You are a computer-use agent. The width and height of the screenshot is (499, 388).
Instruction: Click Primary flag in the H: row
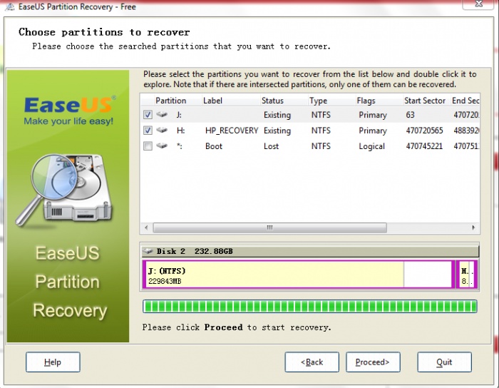pyautogui.click(x=373, y=131)
